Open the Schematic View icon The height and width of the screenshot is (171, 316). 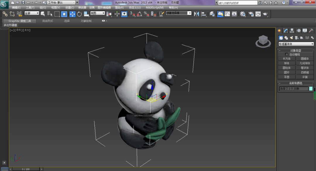tap(234, 14)
